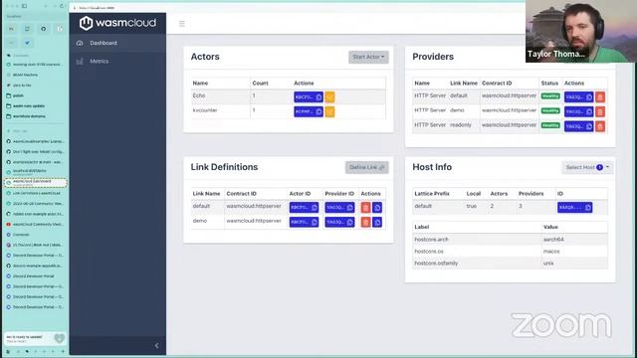The image size is (637, 358).
Task: Click the hostcore.os label row
Action: coord(510,252)
